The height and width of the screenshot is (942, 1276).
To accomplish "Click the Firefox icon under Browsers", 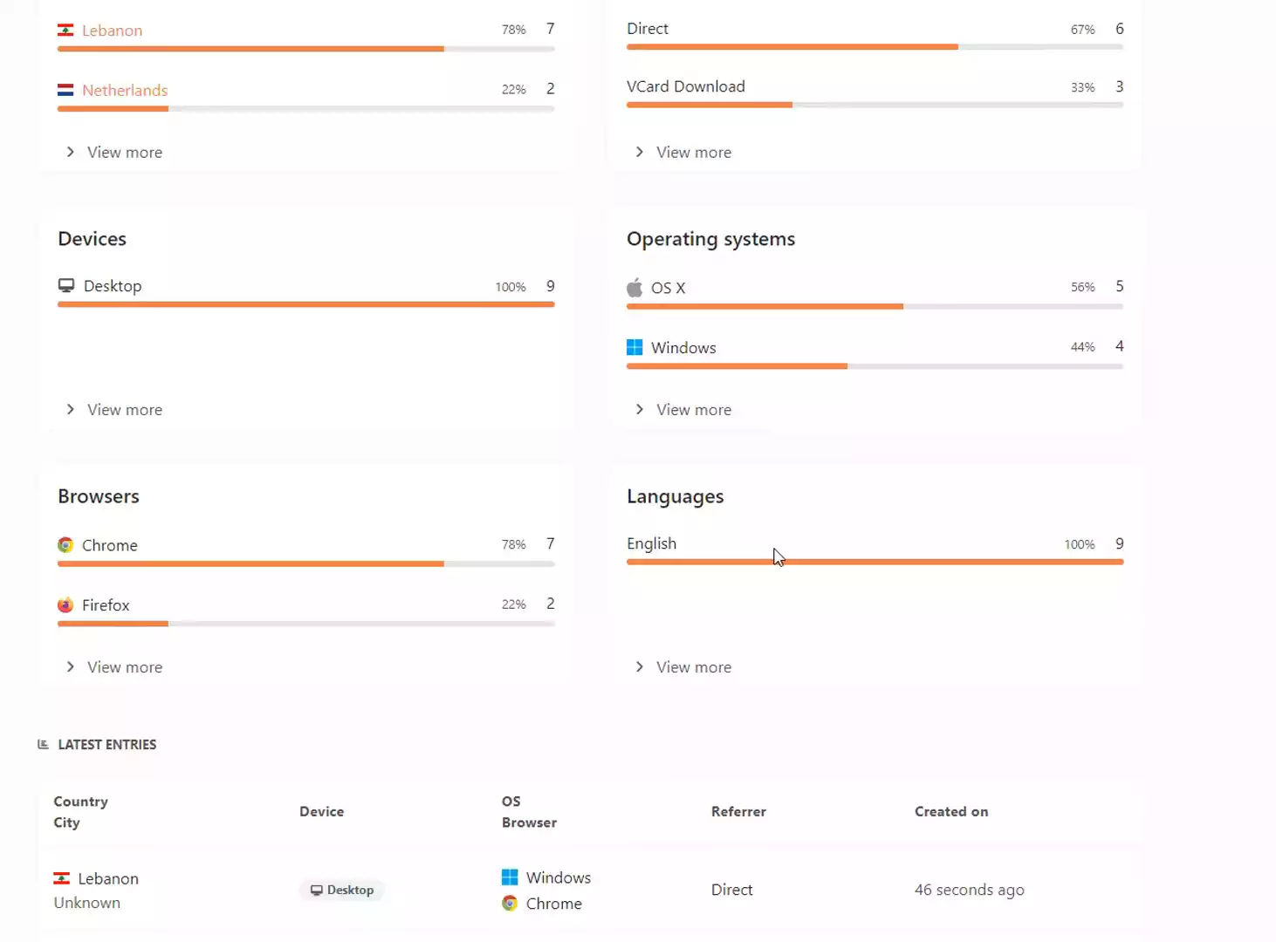I will click(65, 605).
